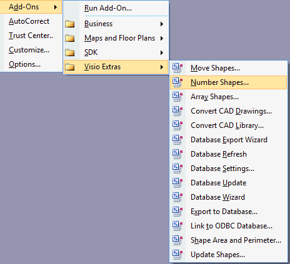Click the icon beside Update Shapes
The width and height of the screenshot is (290, 264).
pos(177,255)
